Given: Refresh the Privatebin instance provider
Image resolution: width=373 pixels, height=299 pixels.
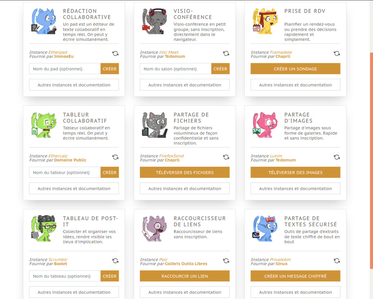Looking at the screenshot, I should click(x=337, y=261).
